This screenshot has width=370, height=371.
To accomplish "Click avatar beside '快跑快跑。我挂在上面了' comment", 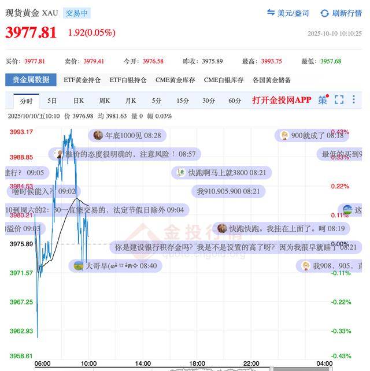I will [222, 228].
